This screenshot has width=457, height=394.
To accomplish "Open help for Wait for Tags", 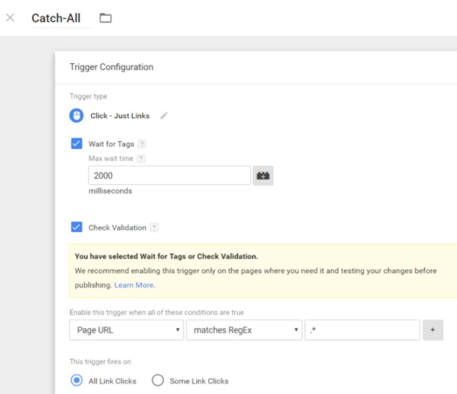I will (x=142, y=144).
